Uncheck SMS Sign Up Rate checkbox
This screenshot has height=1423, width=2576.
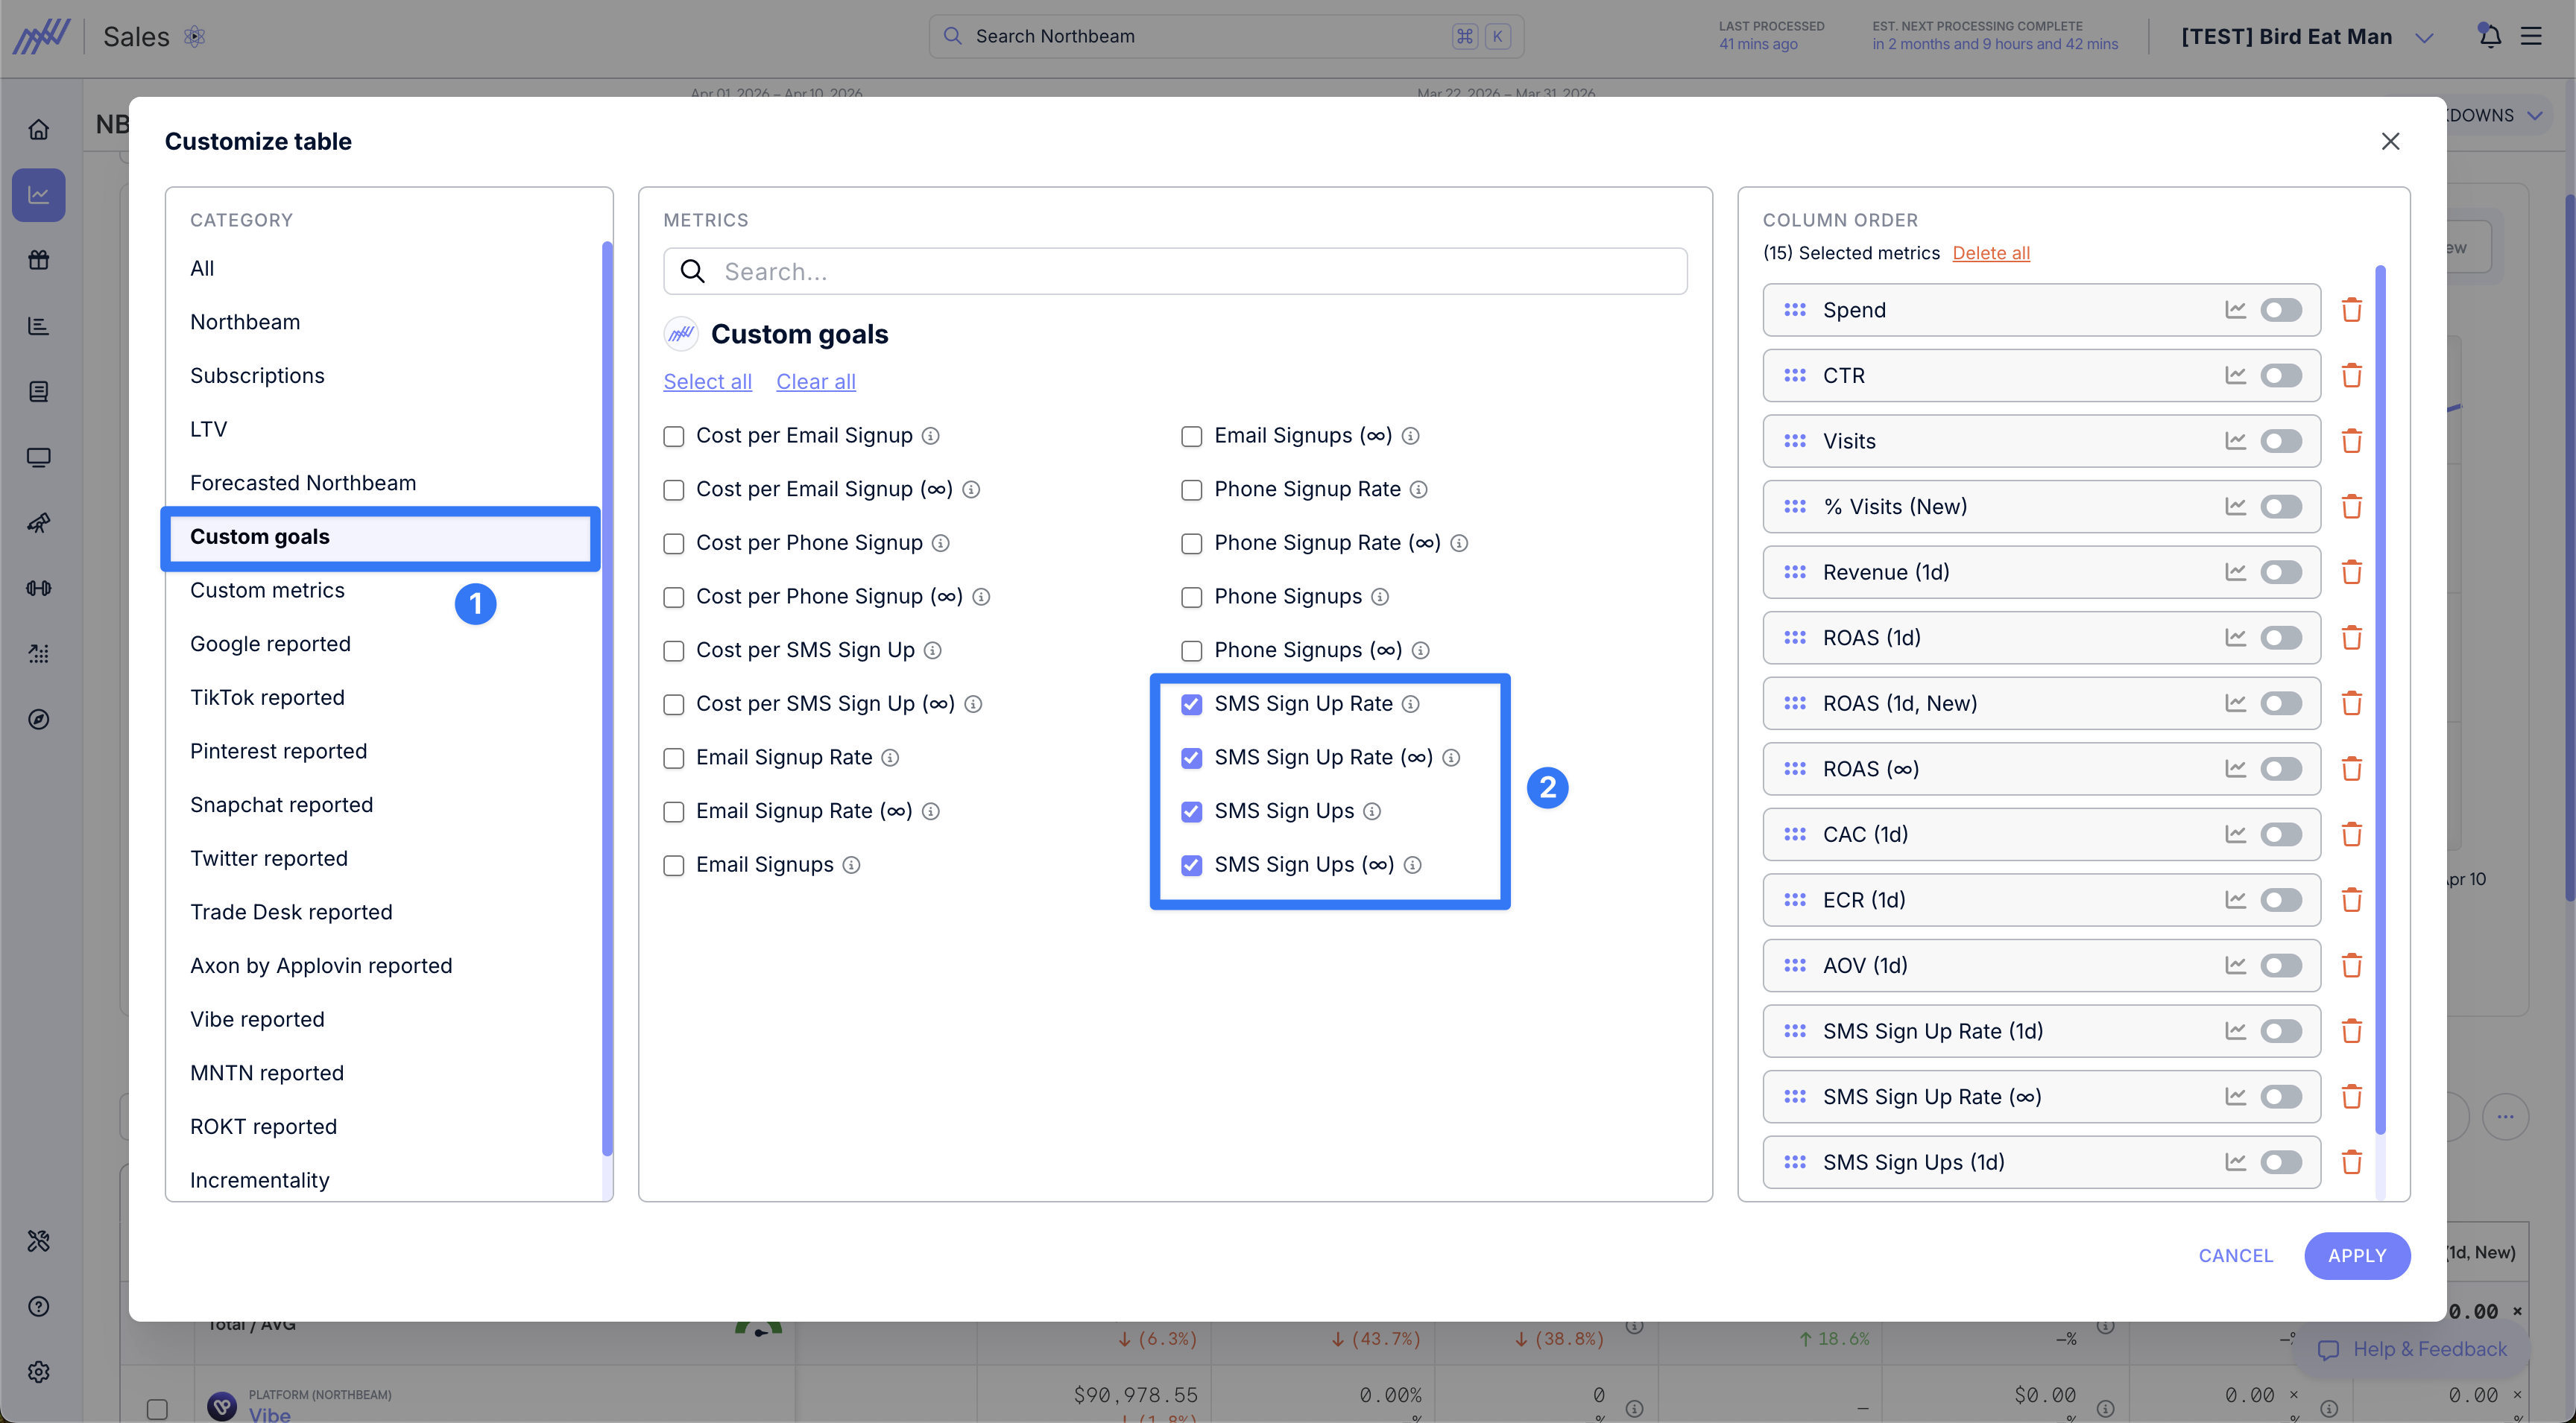point(1191,703)
